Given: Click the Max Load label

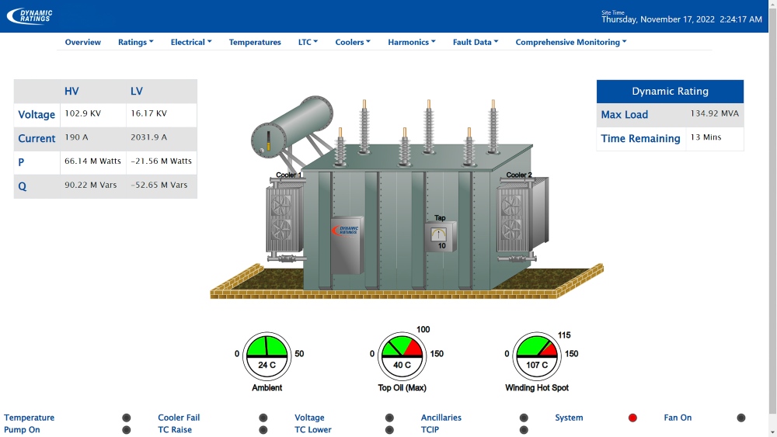Looking at the screenshot, I should 625,114.
